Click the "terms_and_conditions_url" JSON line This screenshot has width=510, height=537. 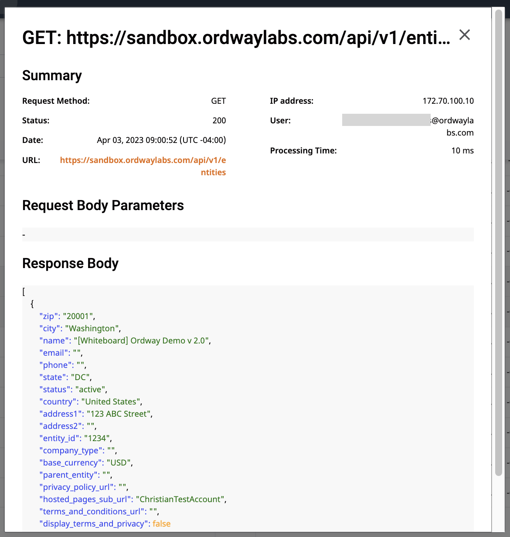tap(99, 511)
